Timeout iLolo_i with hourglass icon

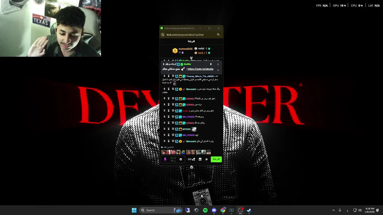(x=168, y=110)
